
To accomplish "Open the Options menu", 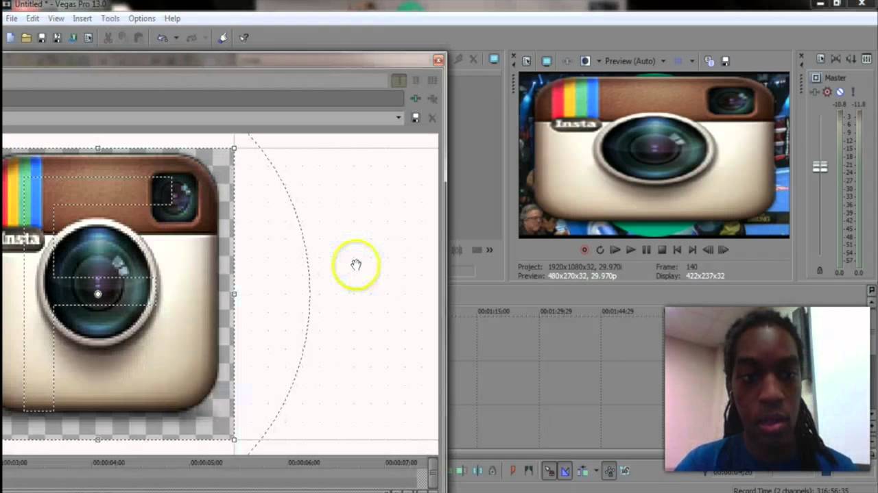I will coord(142,18).
